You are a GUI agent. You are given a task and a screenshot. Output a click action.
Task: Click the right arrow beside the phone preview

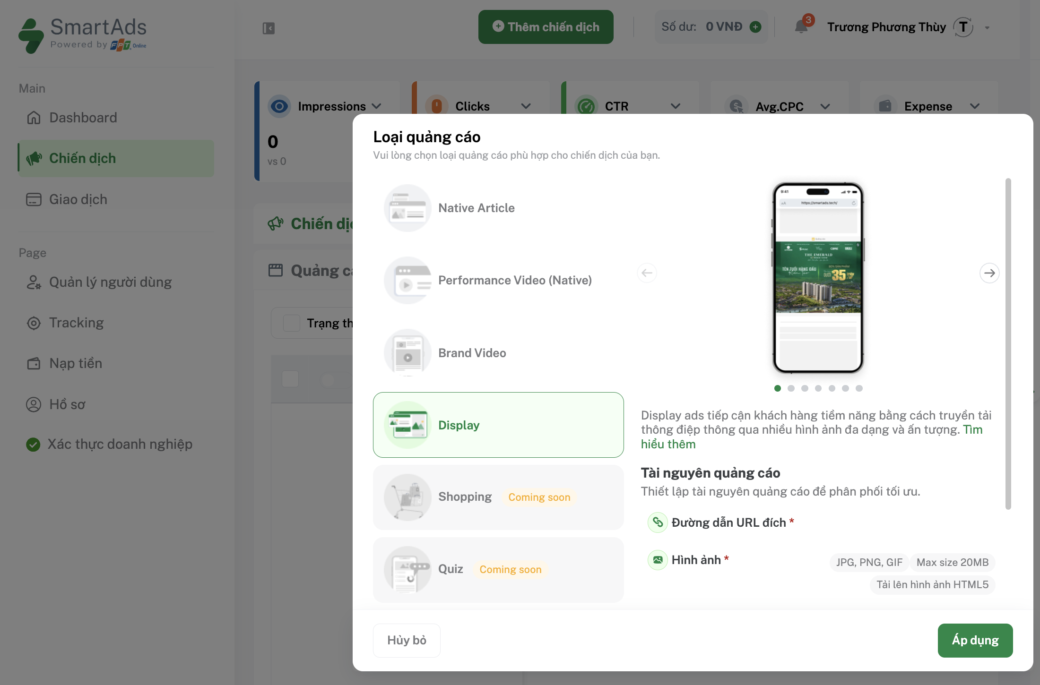(x=990, y=273)
